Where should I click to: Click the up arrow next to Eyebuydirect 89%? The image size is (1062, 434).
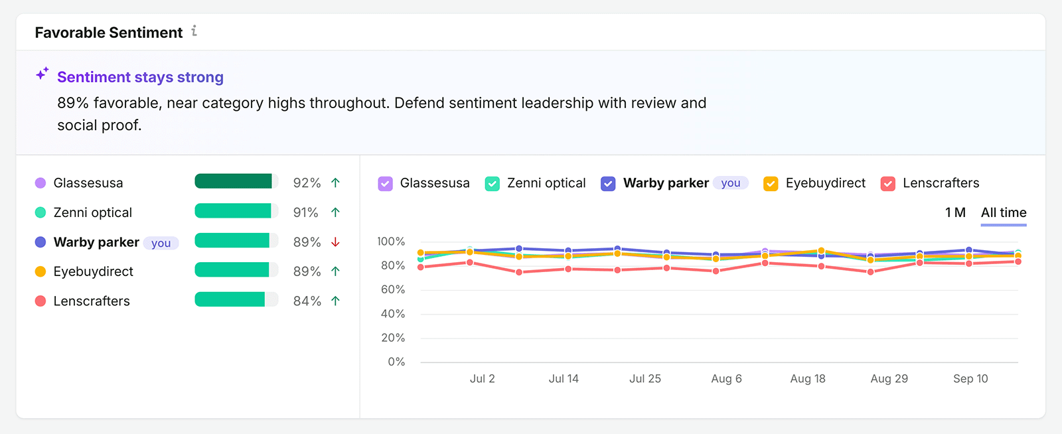pos(335,271)
